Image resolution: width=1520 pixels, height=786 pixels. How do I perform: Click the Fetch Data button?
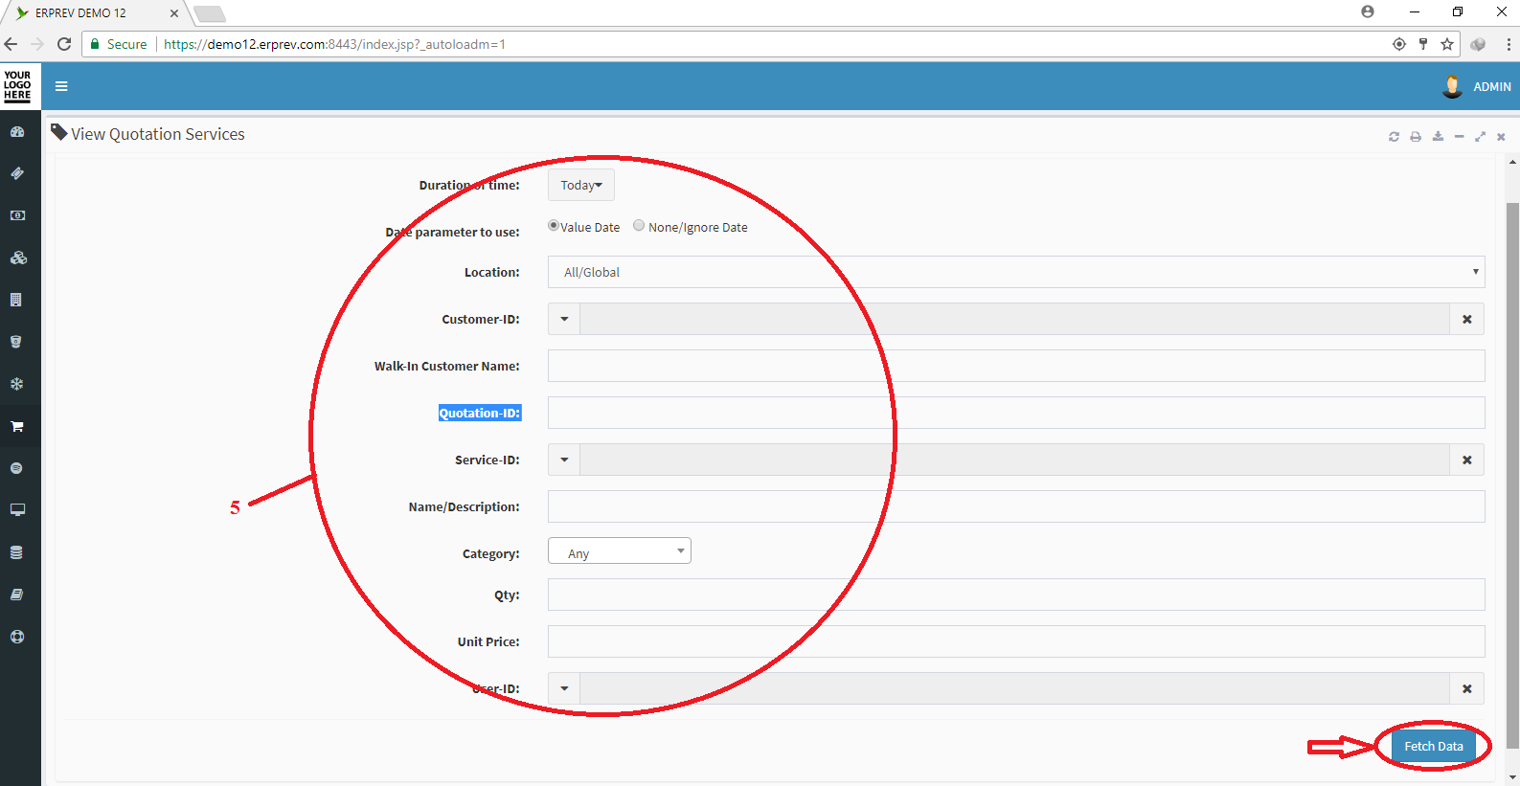click(1433, 746)
